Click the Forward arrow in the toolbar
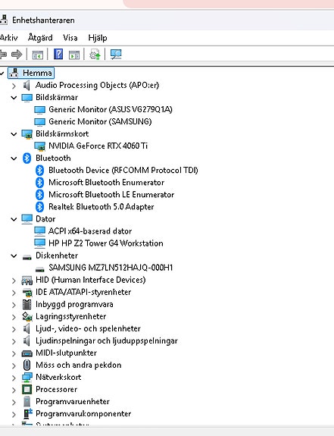The width and height of the screenshot is (334, 436). pyautogui.click(x=17, y=55)
